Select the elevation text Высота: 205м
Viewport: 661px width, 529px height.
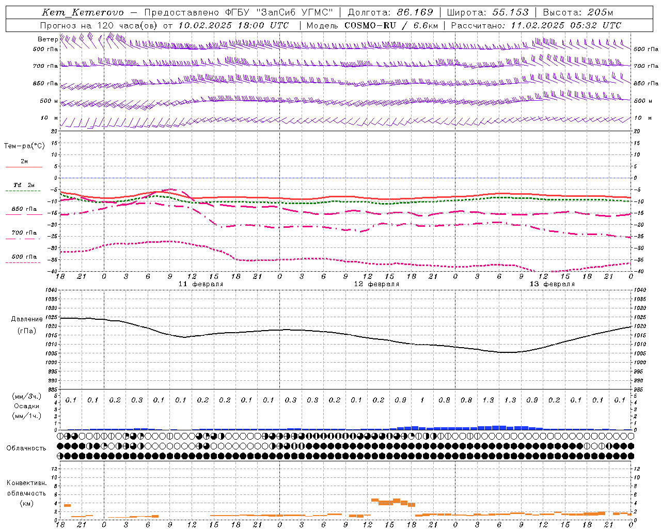(578, 12)
